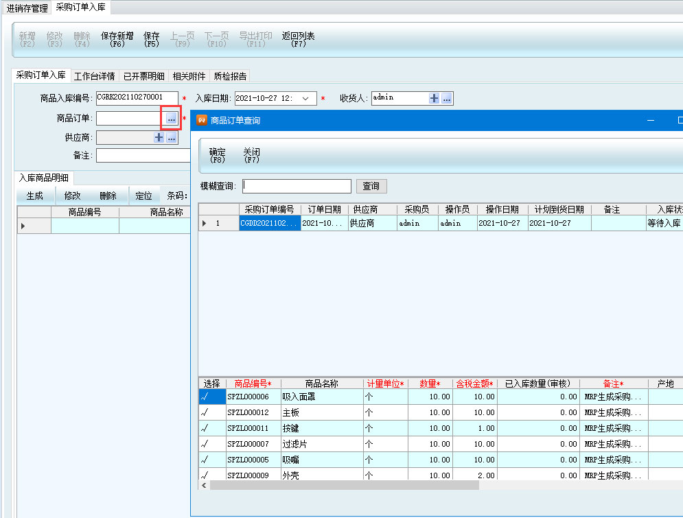Select product code SPZL000007 cell

point(253,444)
